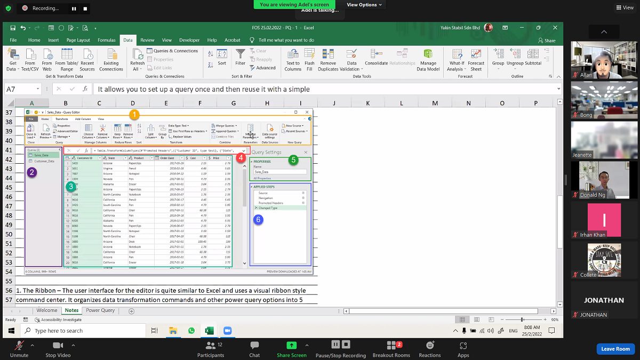
Task: Open What-If Analysis menu
Action: point(457,59)
